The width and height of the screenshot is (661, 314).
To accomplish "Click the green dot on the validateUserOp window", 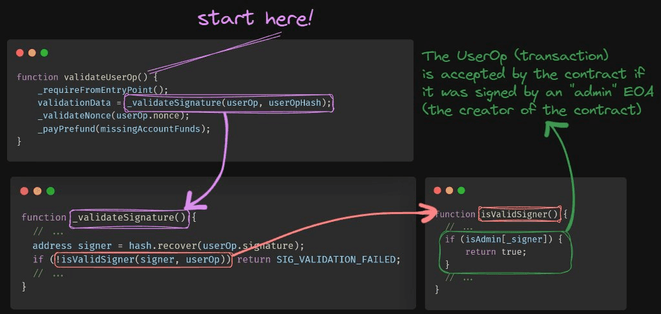I will [44, 53].
